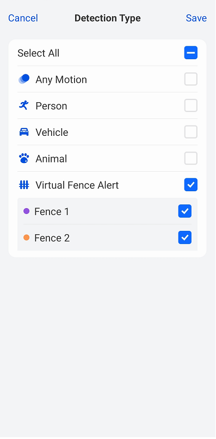Tap Save to apply detection types
216x439 pixels.
point(196,18)
